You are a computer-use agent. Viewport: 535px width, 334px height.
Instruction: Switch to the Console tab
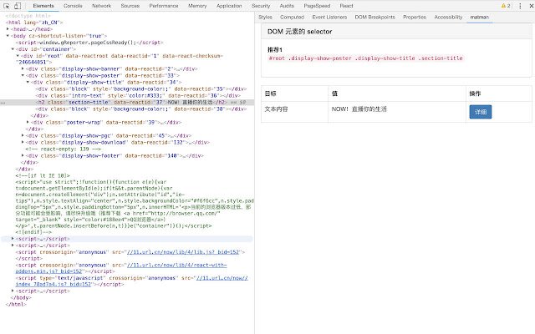pos(73,6)
